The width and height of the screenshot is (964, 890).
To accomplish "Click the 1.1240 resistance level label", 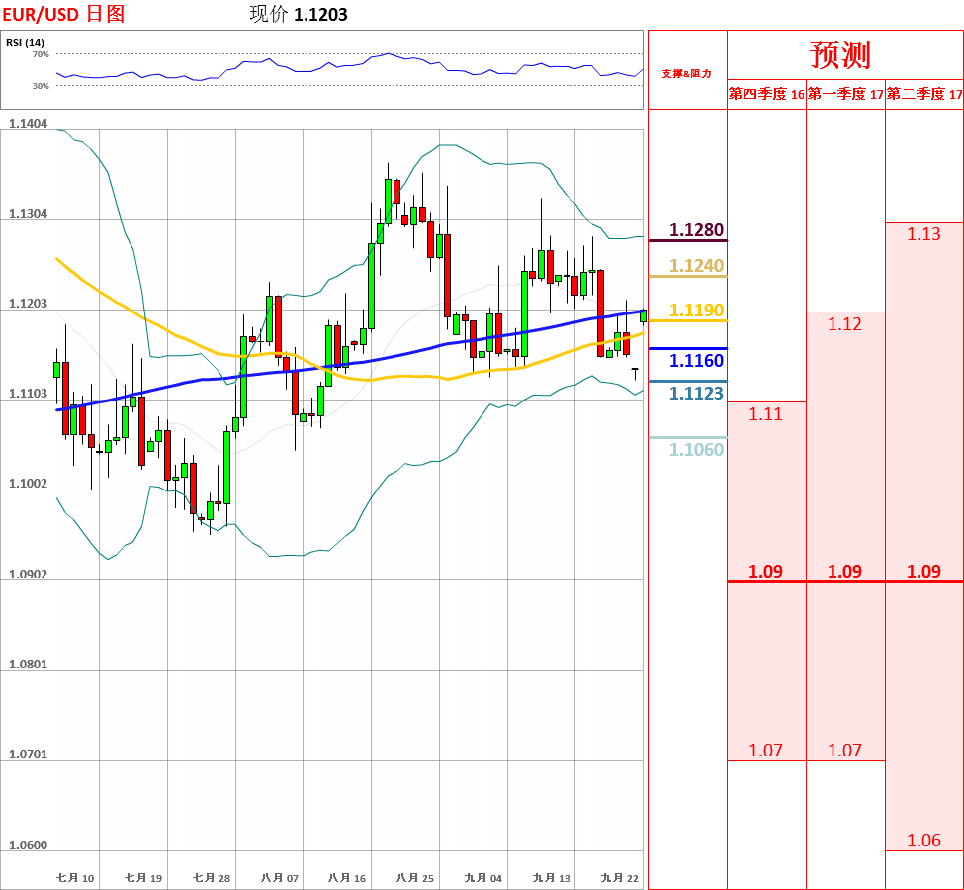I will tap(696, 265).
